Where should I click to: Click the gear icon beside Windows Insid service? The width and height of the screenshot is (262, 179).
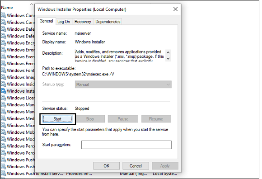(x=4, y=84)
